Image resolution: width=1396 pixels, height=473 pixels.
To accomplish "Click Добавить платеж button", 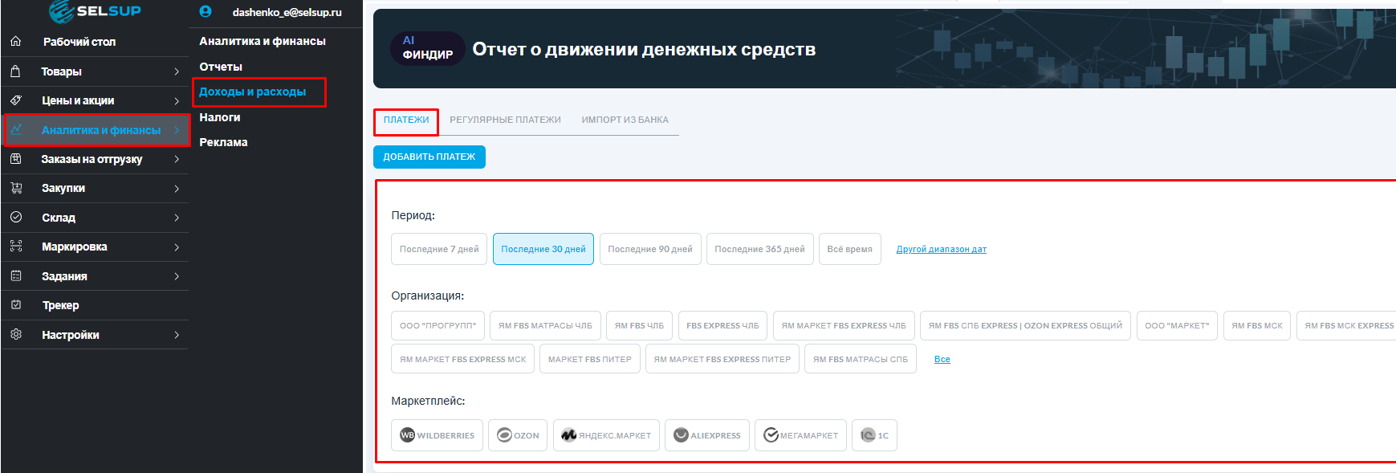I will click(x=429, y=157).
